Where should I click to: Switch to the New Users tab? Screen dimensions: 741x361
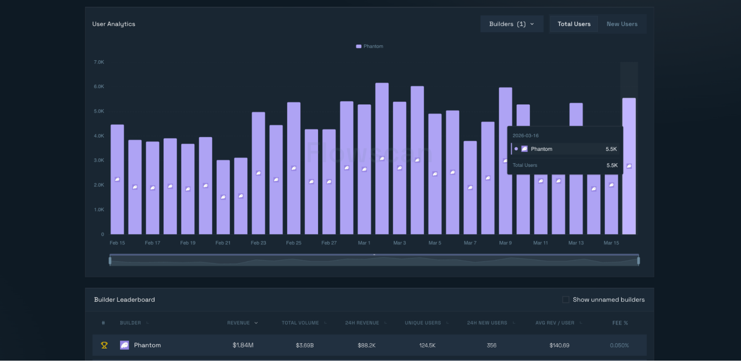pos(622,24)
